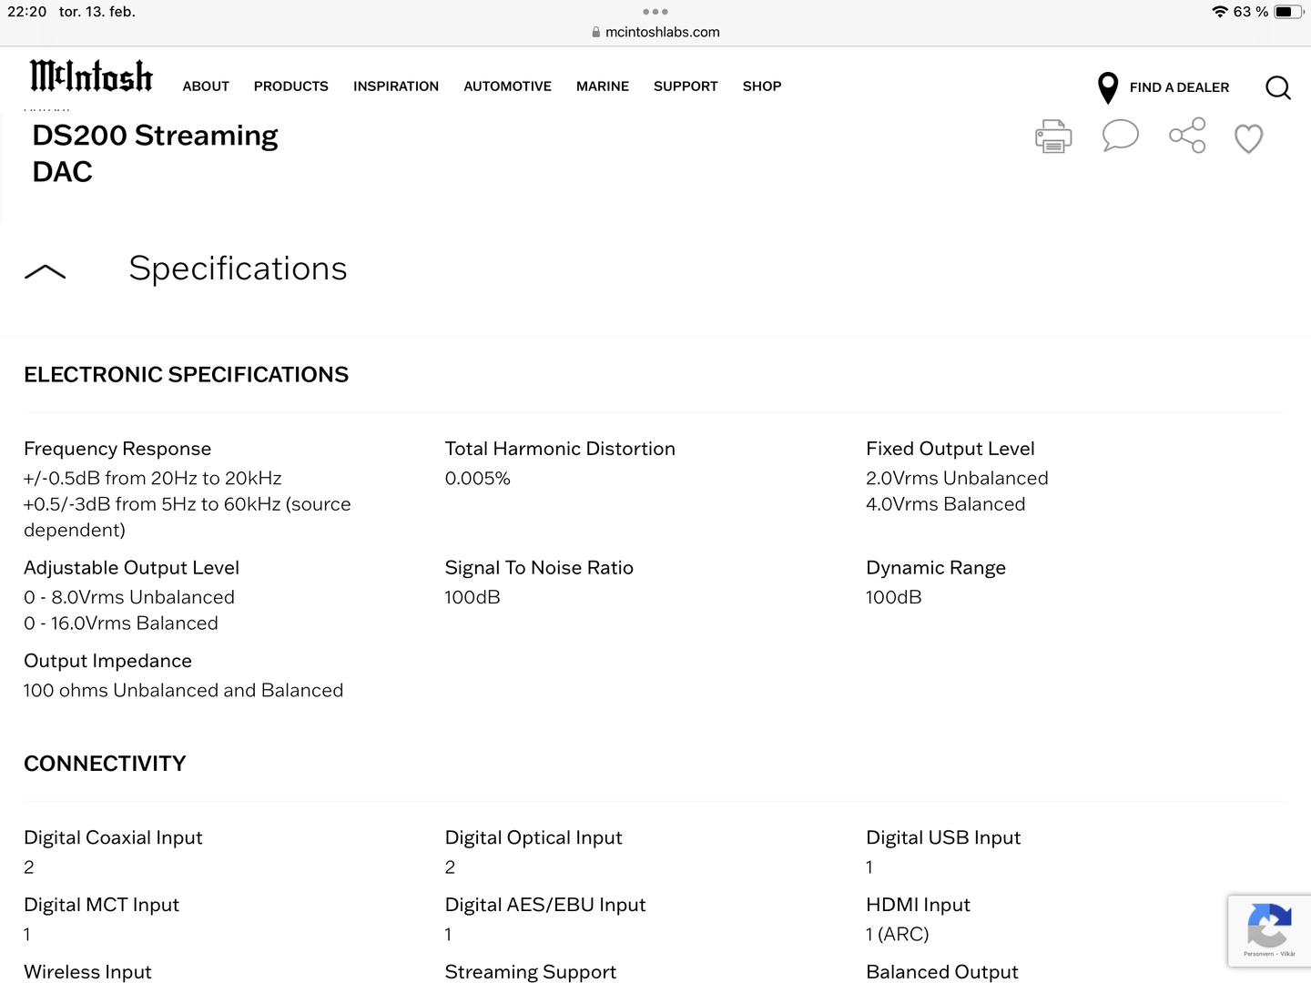Tap the three-dot multitasking control
Screen dimensions: 1311x983
click(655, 12)
